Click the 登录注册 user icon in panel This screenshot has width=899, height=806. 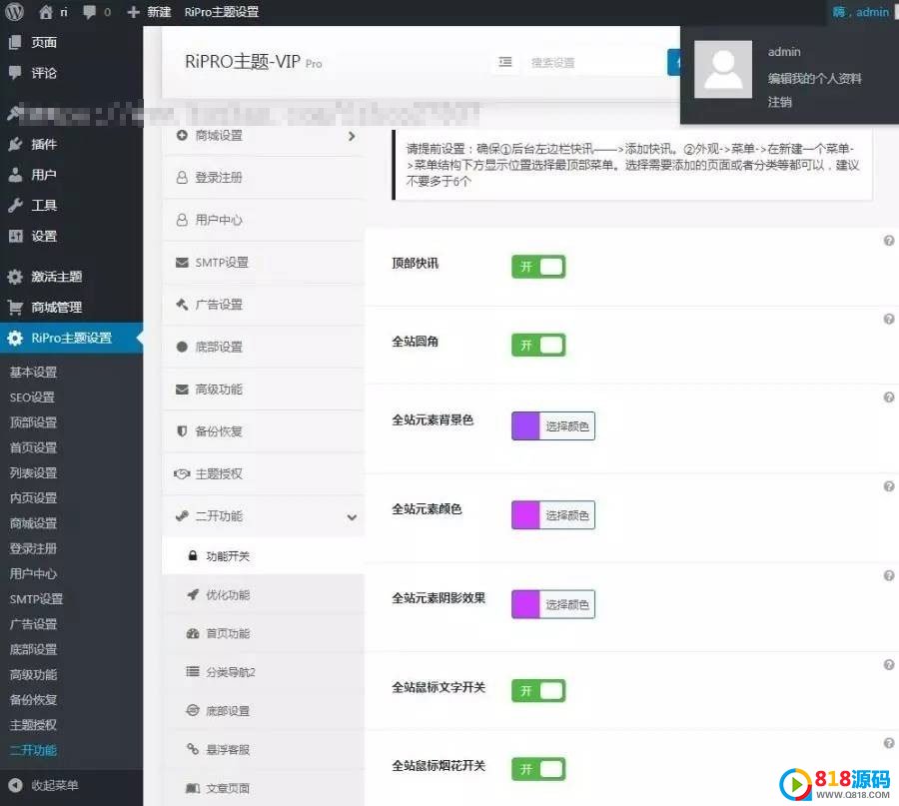pyautogui.click(x=182, y=178)
